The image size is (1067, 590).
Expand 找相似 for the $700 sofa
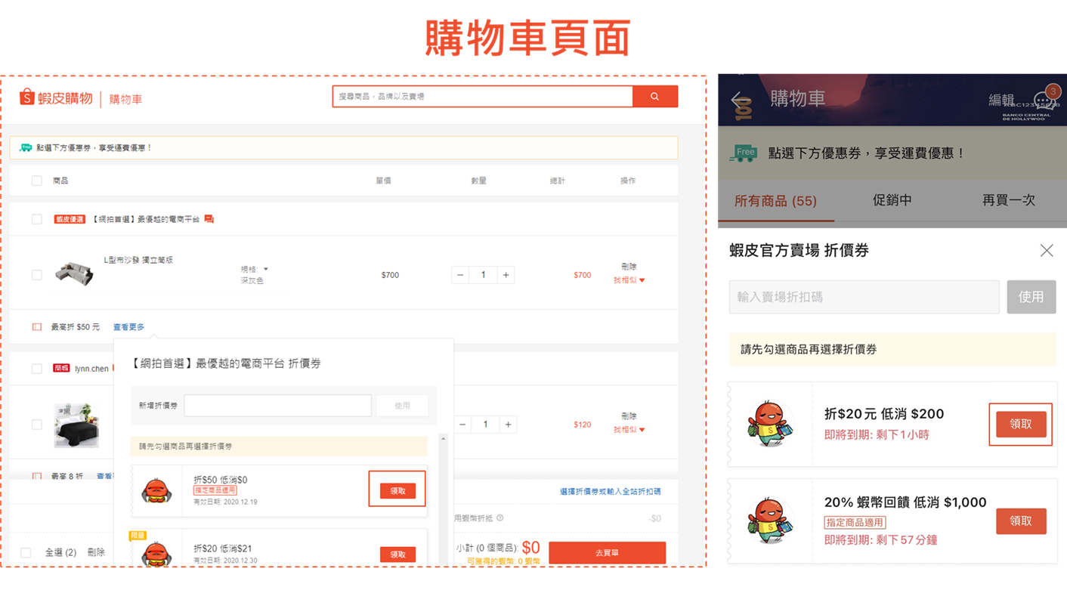(x=629, y=280)
